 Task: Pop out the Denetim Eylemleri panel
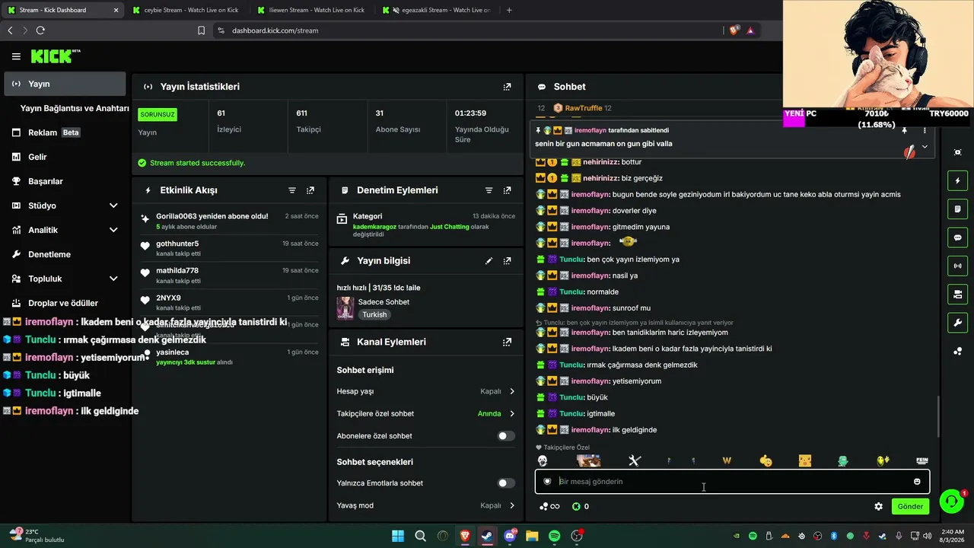click(x=507, y=190)
